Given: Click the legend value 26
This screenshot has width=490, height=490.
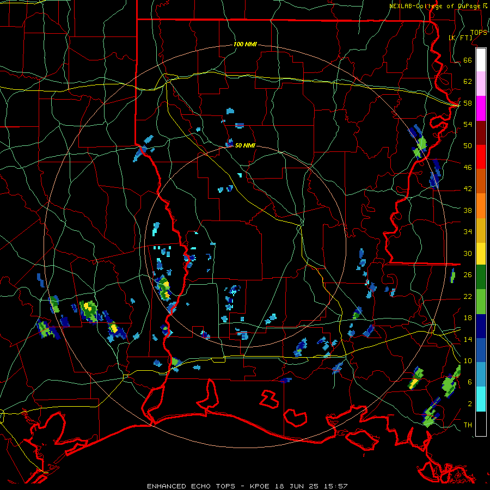Looking at the screenshot, I should tap(468, 275).
